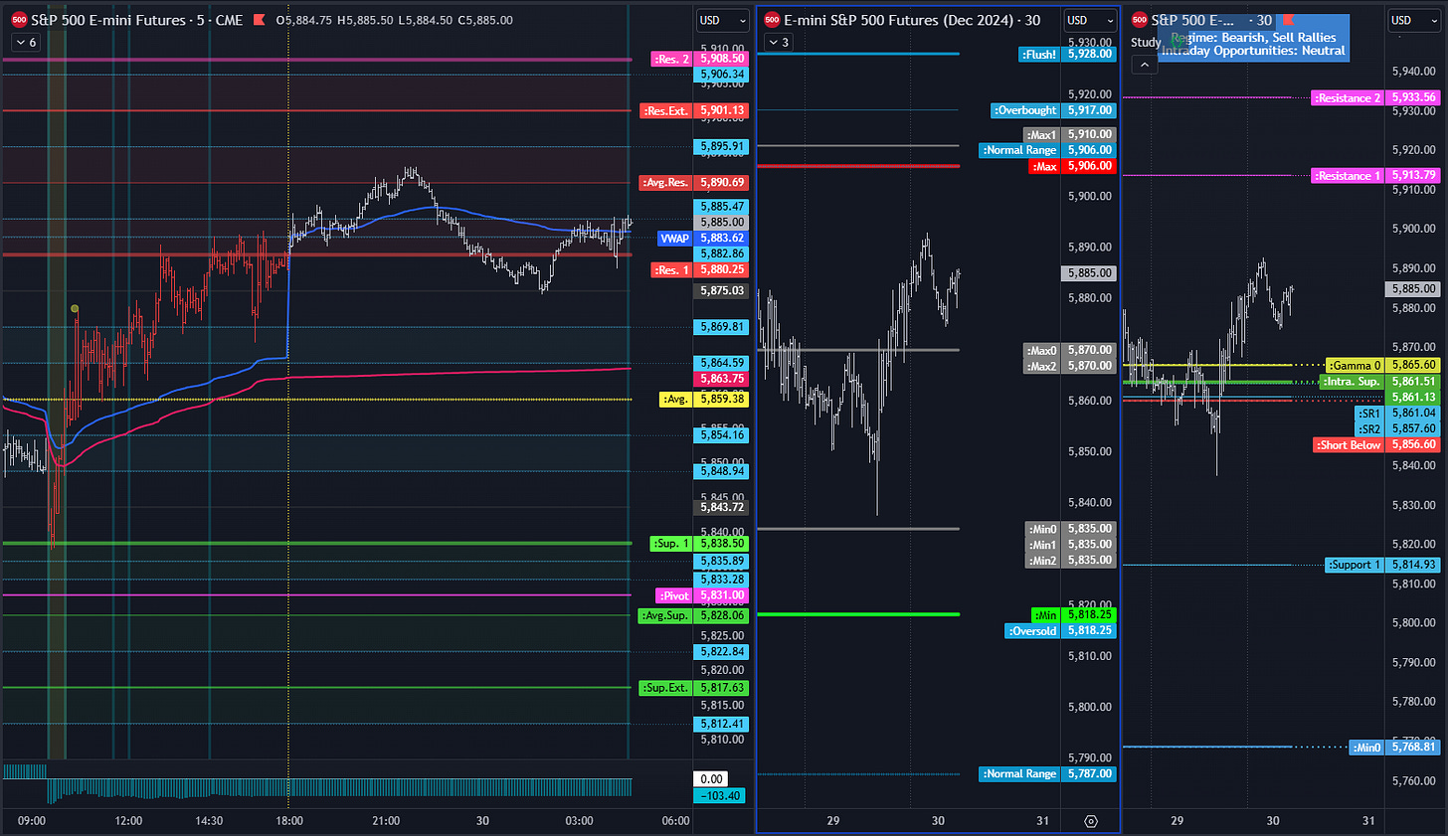Select the :Intra. Sup. 5,861.51 label

pos(1379,381)
